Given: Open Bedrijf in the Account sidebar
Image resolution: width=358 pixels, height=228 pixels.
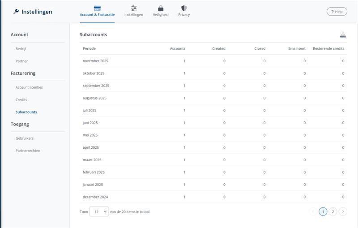Looking at the screenshot, I should click(21, 49).
